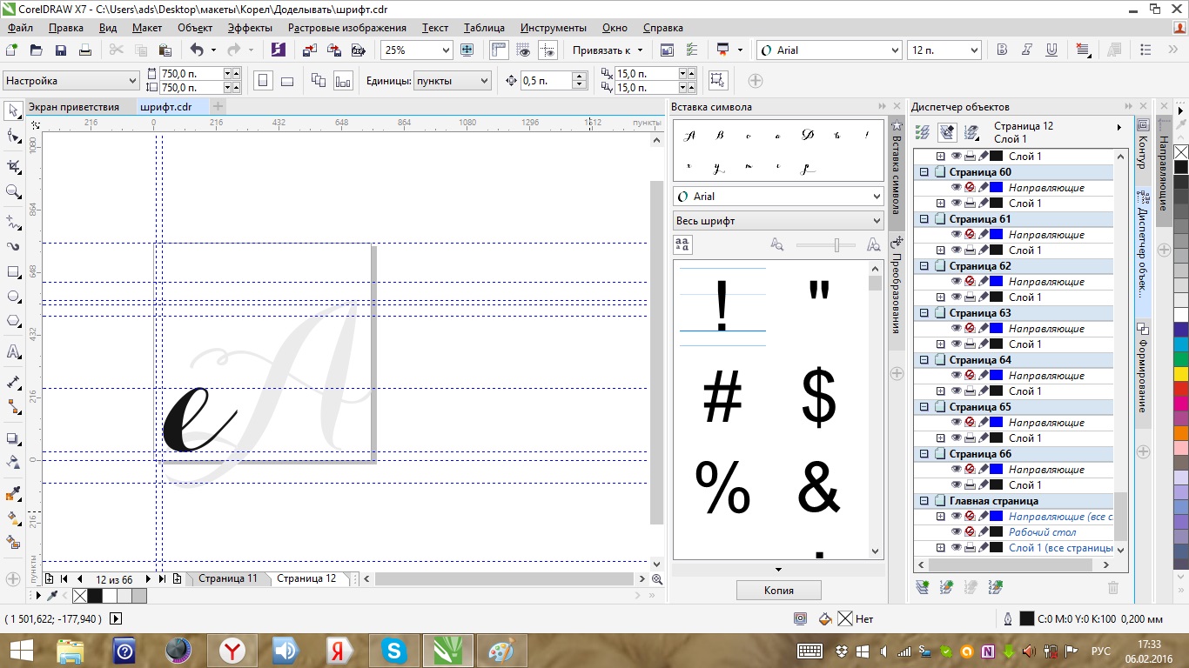Open the Привязать к snap menu
The image size is (1189, 668).
point(607,50)
